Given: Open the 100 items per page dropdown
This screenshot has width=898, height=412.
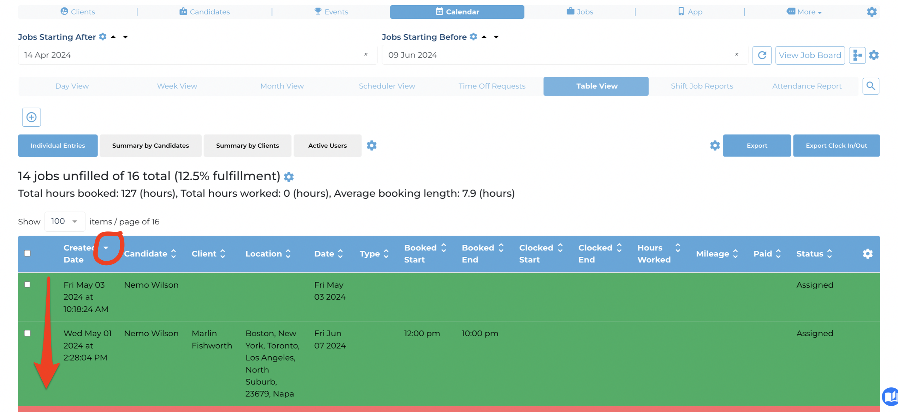Looking at the screenshot, I should [65, 222].
